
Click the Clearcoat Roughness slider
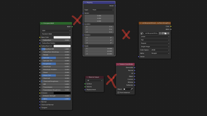(56, 81)
